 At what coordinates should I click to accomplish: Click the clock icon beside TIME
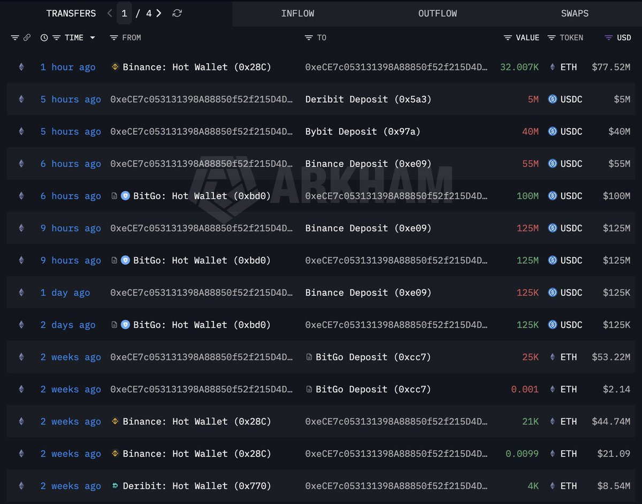[x=44, y=37]
